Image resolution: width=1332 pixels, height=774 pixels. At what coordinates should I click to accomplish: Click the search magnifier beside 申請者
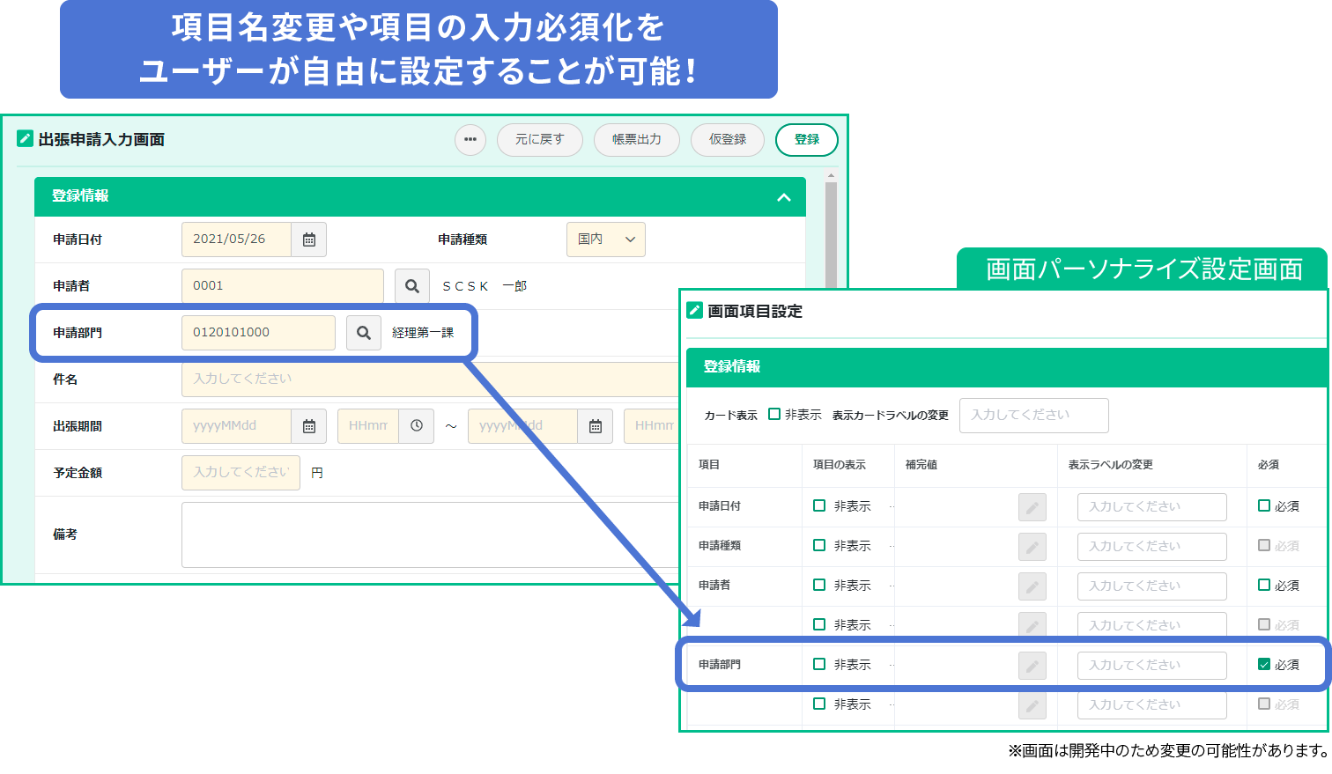(411, 285)
